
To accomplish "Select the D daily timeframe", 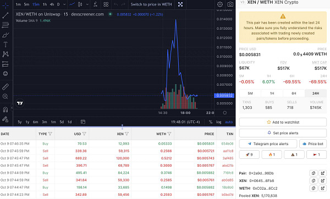I will 58,4.
